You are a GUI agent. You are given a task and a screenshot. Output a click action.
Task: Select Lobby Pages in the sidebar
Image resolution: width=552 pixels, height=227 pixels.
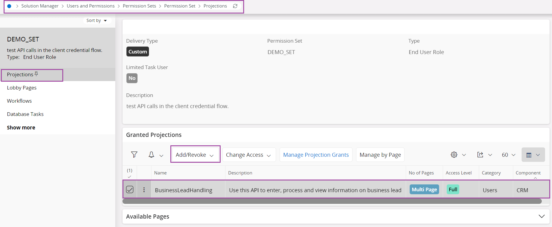tap(22, 88)
